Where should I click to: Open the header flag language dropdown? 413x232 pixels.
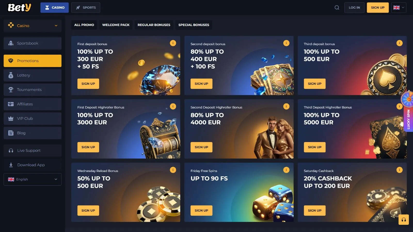(x=399, y=7)
